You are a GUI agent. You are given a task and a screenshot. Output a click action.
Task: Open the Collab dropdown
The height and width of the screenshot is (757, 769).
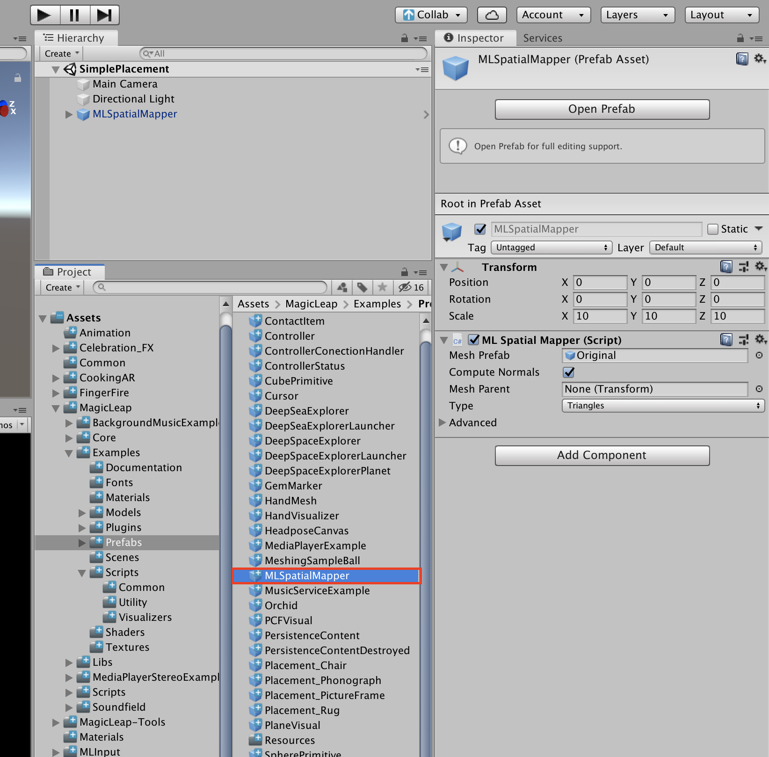pyautogui.click(x=431, y=15)
